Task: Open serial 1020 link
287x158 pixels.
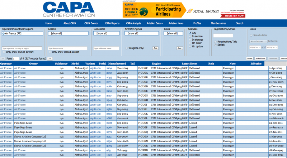Action: [109, 155]
